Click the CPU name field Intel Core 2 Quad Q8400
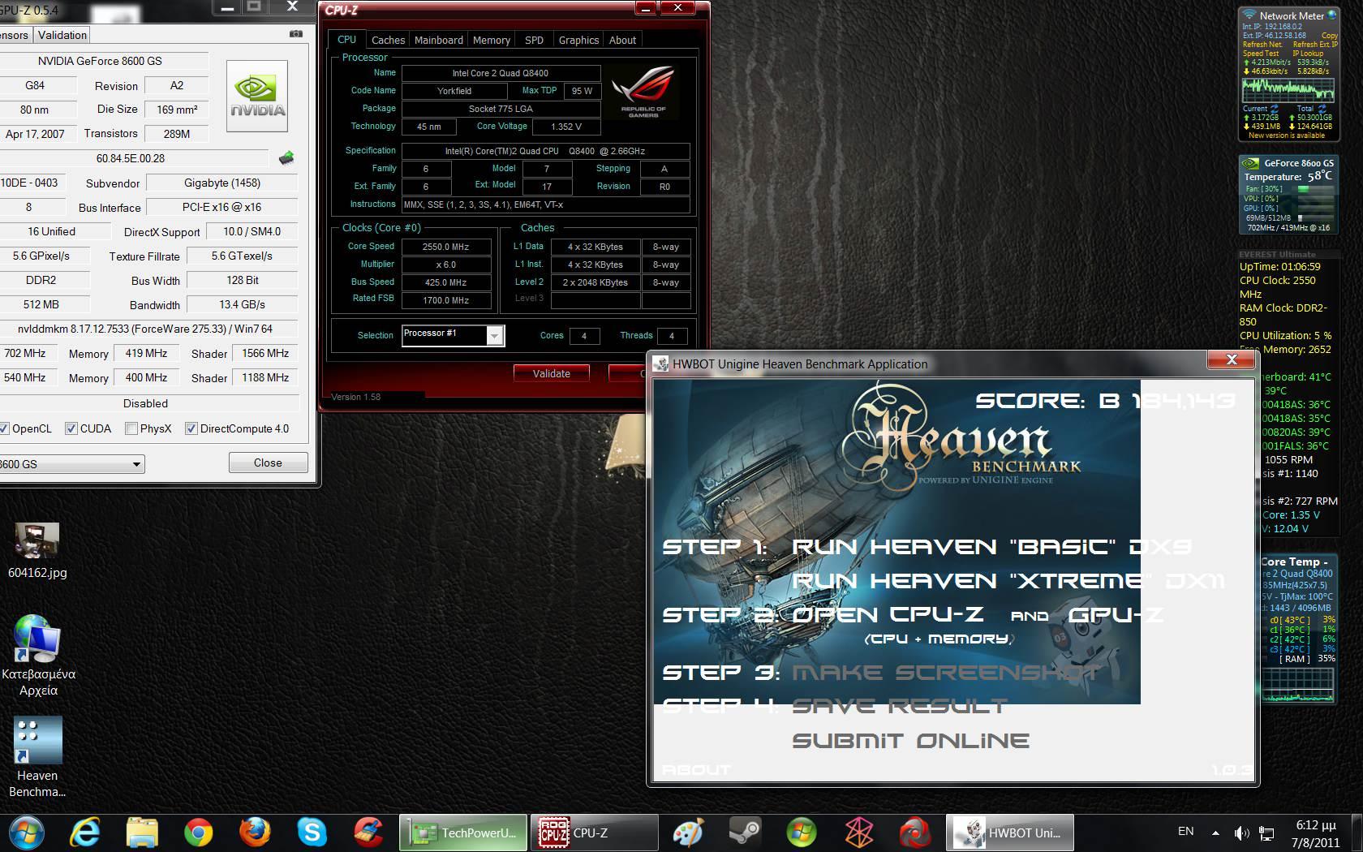The height and width of the screenshot is (852, 1363). tap(501, 73)
